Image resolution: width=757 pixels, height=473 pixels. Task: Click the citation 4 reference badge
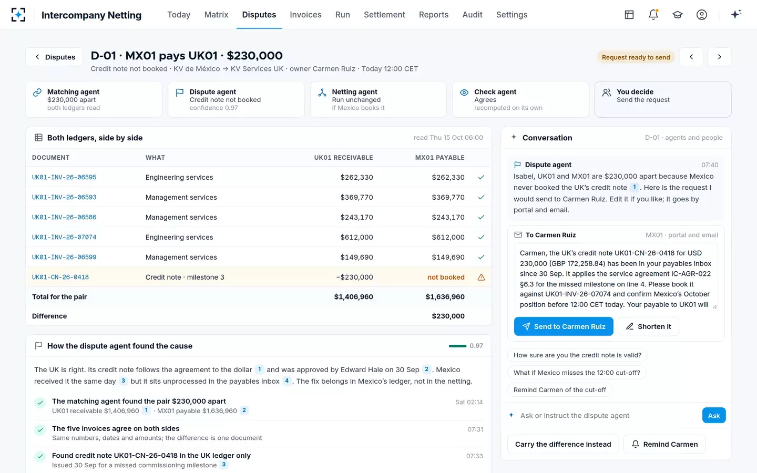[x=287, y=381]
